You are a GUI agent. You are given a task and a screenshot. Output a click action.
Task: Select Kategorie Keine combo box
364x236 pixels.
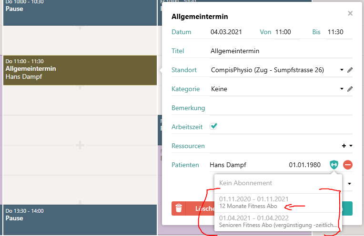[x=276, y=89]
